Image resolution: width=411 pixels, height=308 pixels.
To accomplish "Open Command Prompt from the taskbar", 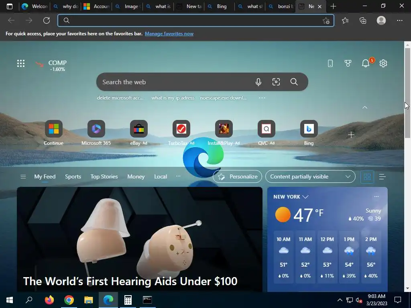I will coord(147,300).
